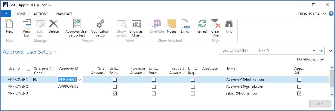335x111 pixels.
Task: Toggle Unlimited Sales for APPROVER 1
Action: tap(115, 80)
